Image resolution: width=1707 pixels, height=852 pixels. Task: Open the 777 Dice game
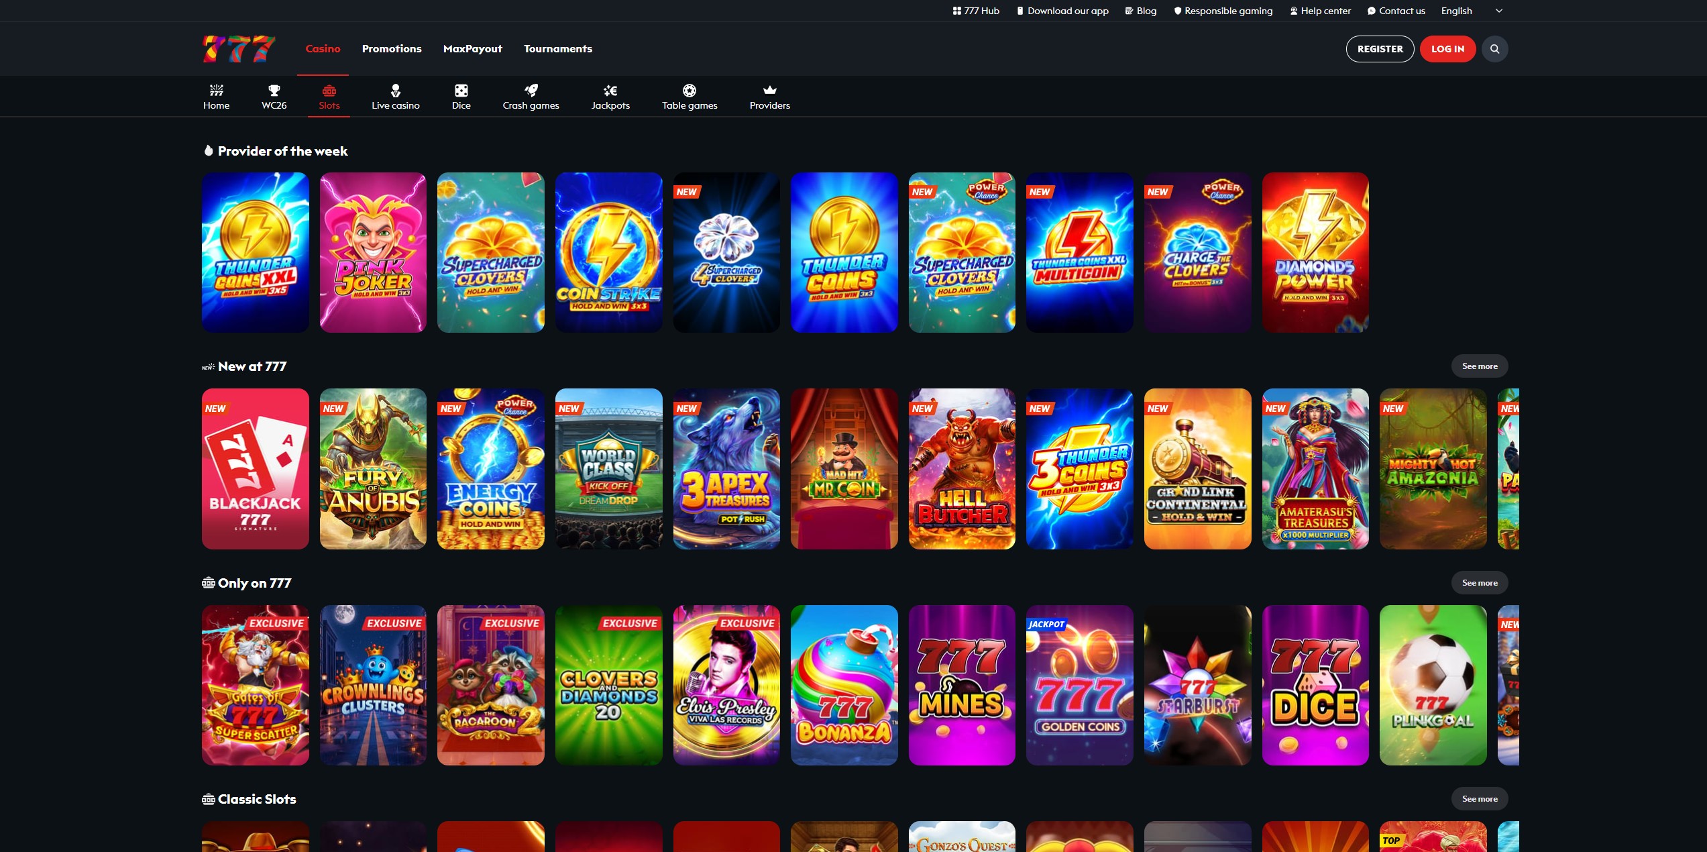click(x=1315, y=685)
